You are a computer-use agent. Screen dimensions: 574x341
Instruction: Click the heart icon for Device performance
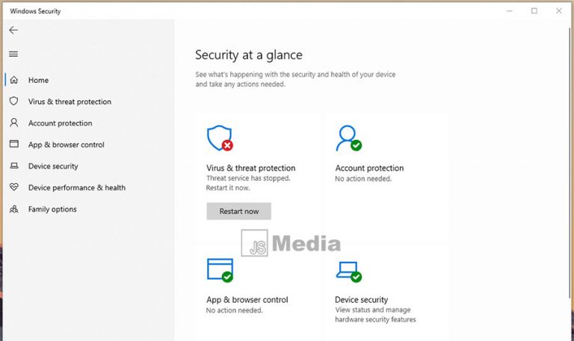[x=14, y=187]
